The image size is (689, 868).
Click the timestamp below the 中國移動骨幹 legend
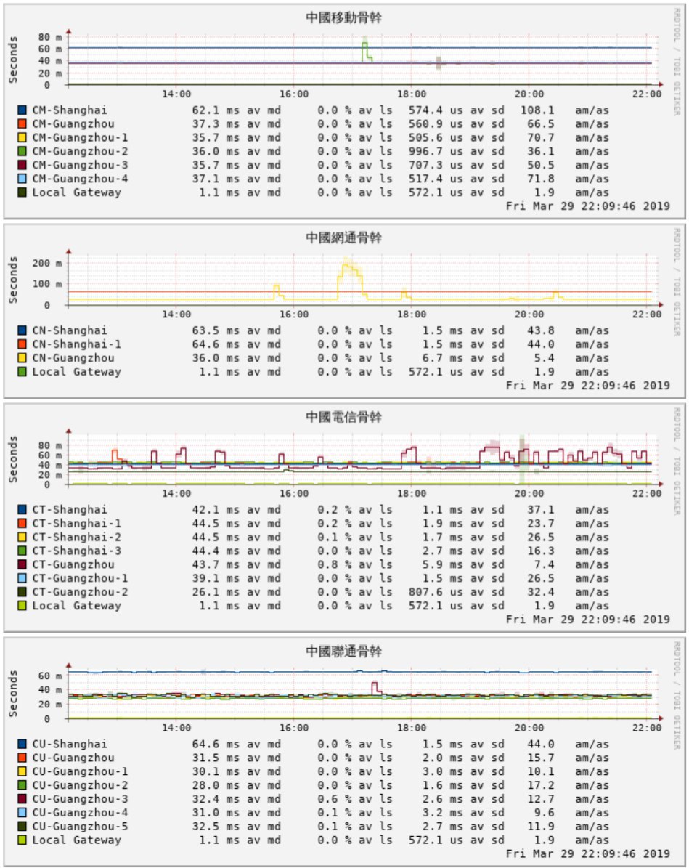588,206
